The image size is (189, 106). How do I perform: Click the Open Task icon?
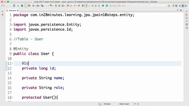pos(71,6)
